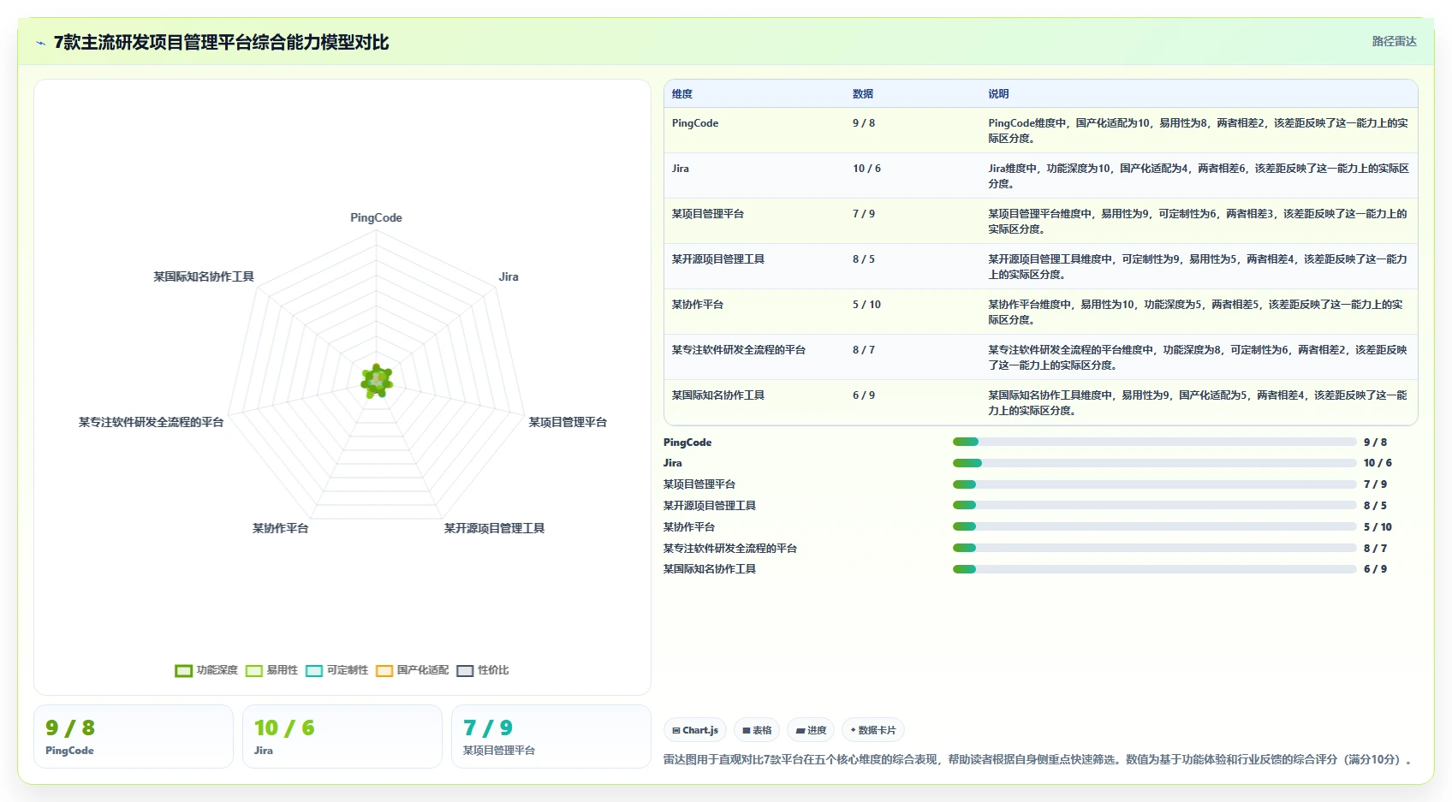
Task: Toggle the 可定制性 legend swatch
Action: click(x=314, y=671)
